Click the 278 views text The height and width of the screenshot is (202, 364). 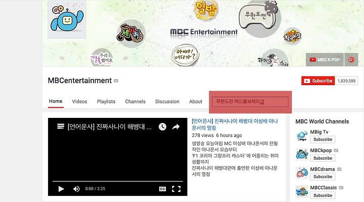pyautogui.click(x=203, y=136)
